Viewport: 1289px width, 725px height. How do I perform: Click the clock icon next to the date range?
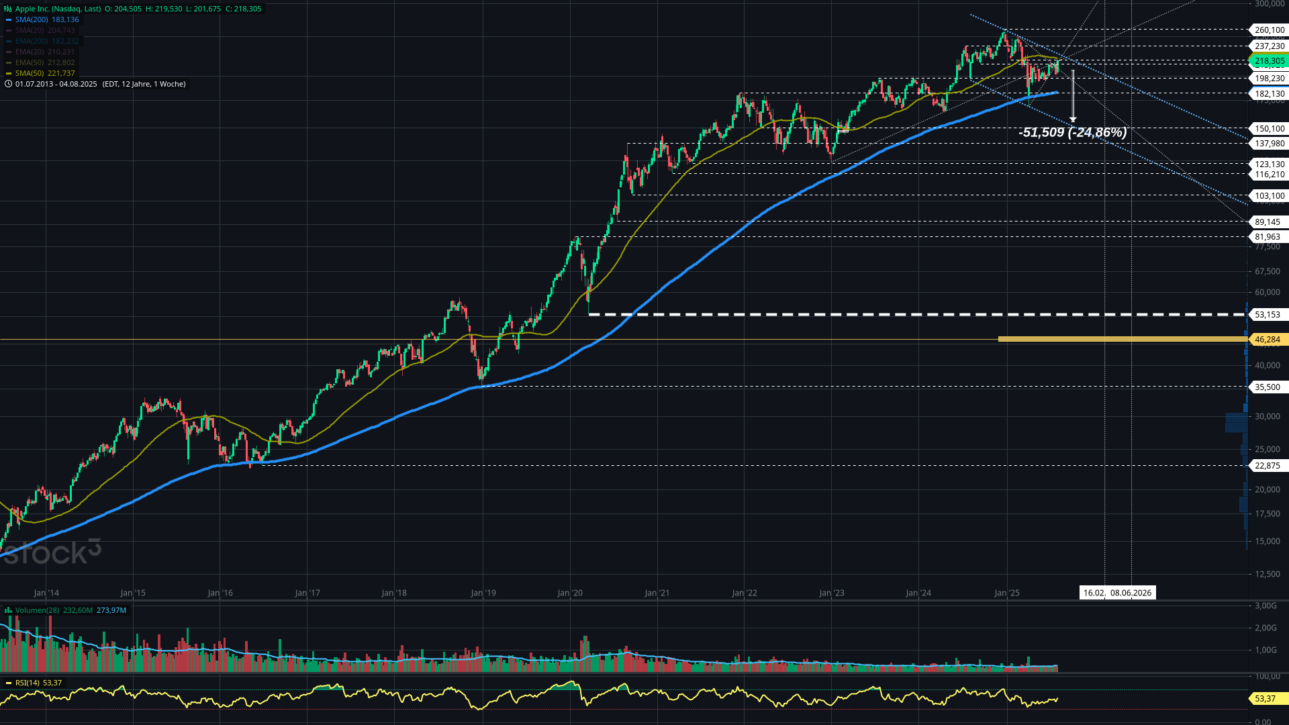pos(8,84)
